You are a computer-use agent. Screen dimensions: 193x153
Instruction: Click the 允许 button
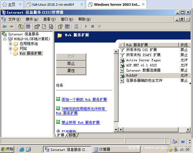click(71, 56)
